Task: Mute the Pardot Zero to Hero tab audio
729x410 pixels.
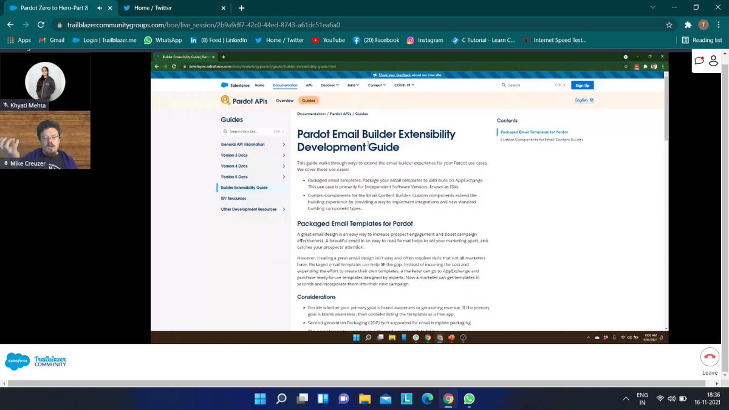Action: coord(98,8)
